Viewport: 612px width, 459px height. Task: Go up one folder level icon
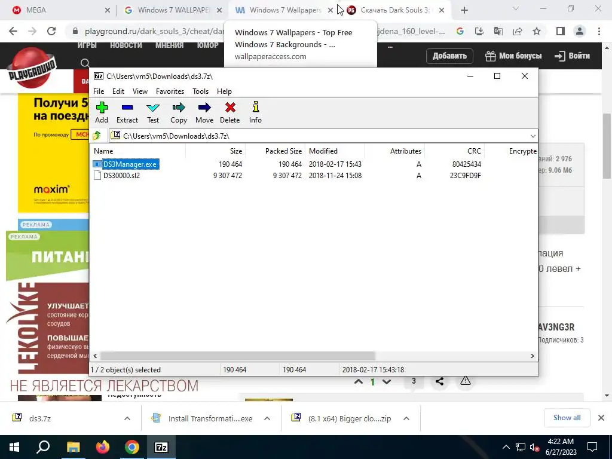pyautogui.click(x=97, y=136)
